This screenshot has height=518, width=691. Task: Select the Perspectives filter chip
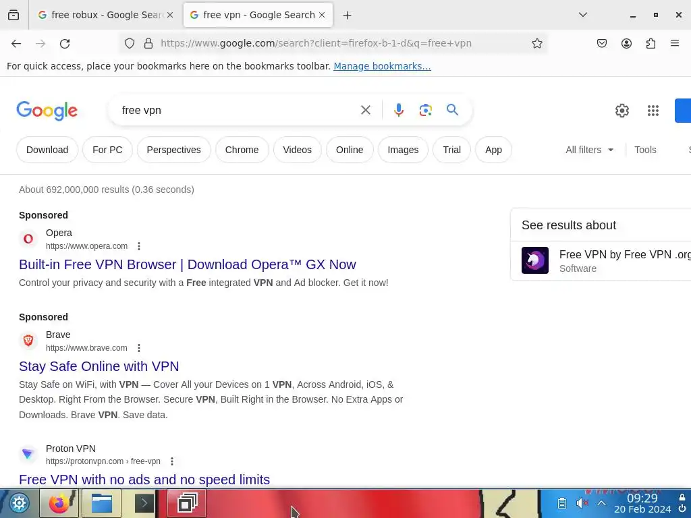173,150
